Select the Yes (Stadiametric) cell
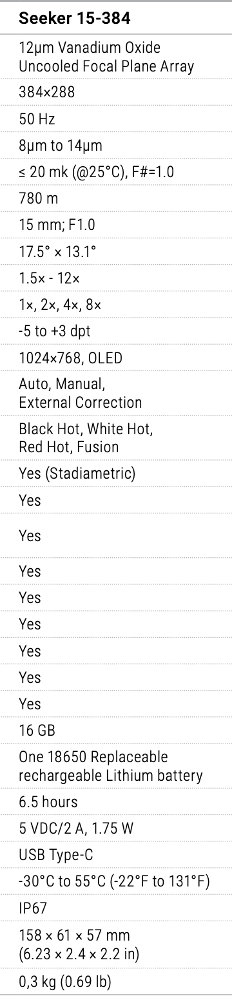The image size is (232, 996). pos(77,474)
